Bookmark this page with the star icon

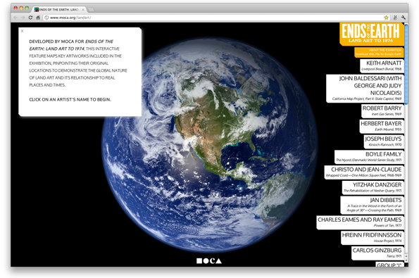(386, 18)
